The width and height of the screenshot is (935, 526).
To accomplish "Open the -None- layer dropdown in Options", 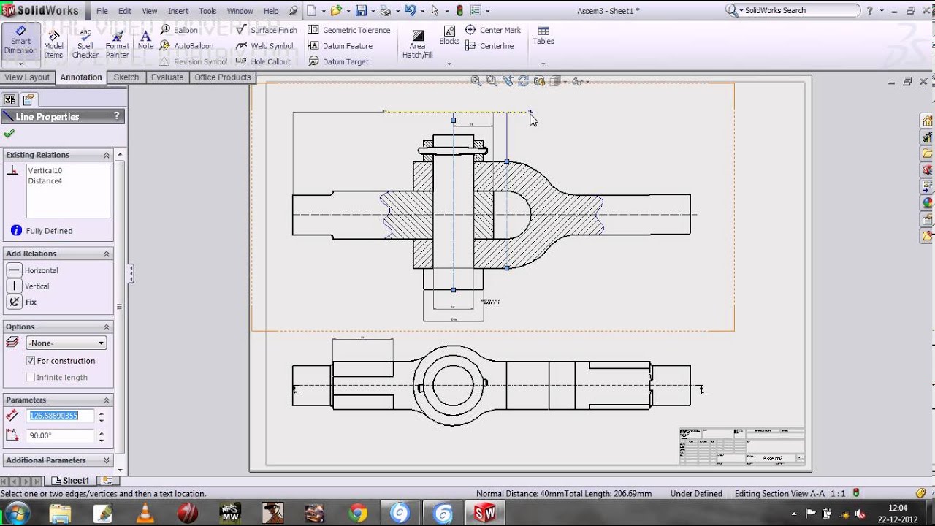I will click(66, 342).
